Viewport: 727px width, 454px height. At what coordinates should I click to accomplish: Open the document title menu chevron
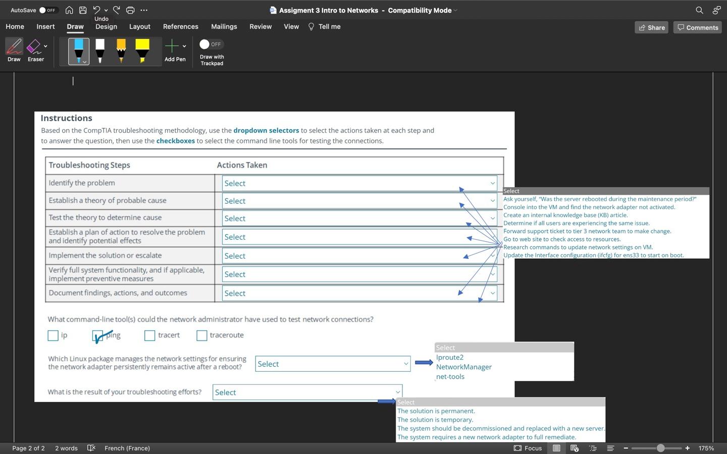(455, 11)
